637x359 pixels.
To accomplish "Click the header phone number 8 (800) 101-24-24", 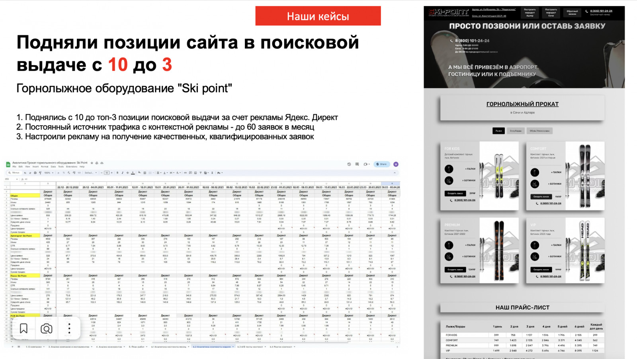I will [x=601, y=11].
